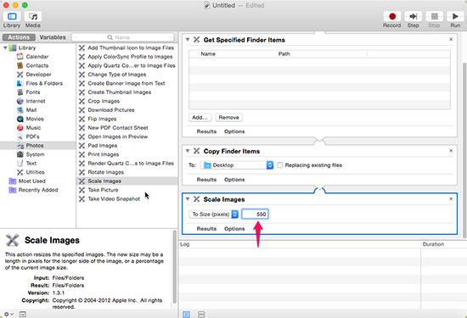The height and width of the screenshot is (318, 467).
Task: Click the Step workflow icon
Action: pos(414,16)
